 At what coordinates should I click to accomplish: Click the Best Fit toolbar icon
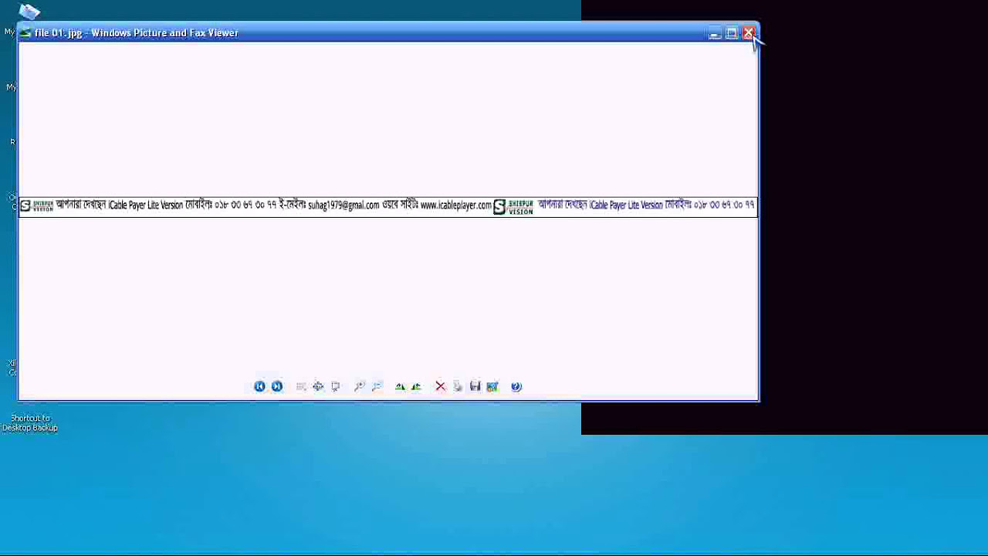pos(301,386)
